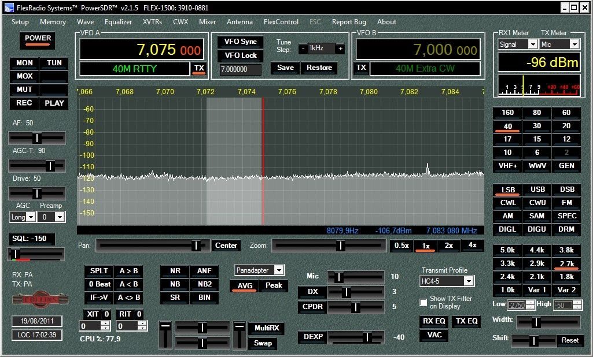Select the 80 meter band
This screenshot has width=593, height=357.
[537, 113]
